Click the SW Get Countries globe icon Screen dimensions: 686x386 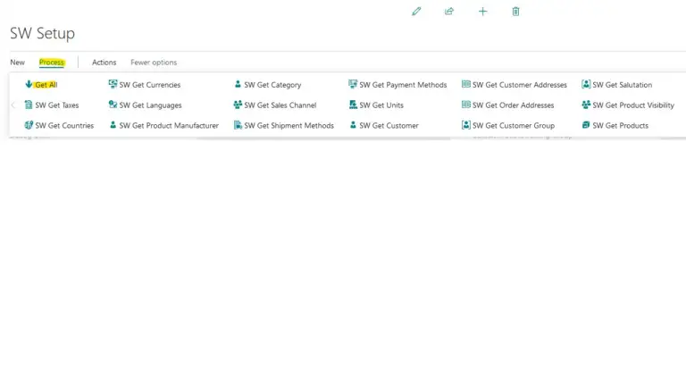(x=29, y=125)
